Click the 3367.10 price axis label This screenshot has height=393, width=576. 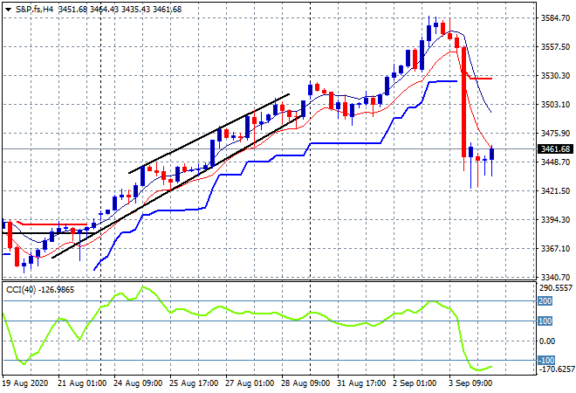555,249
